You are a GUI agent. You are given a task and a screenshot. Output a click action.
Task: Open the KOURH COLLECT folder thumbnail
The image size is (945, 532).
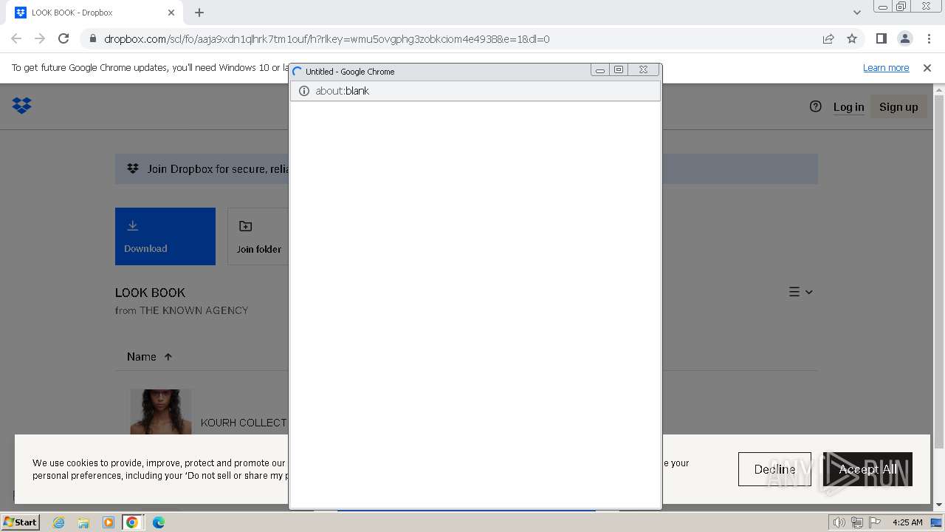[x=161, y=412]
